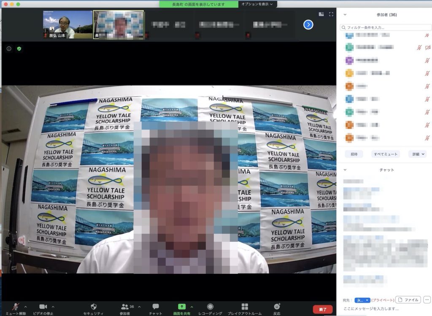Select the highlighted second video thumbnail
This screenshot has width=432, height=316.
coord(119,25)
